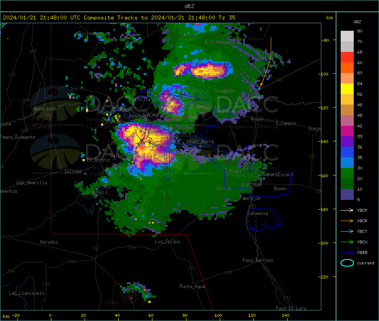This screenshot has width=379, height=321.
Task: Click the 'dBZ' title at the top
Action: coord(189,6)
